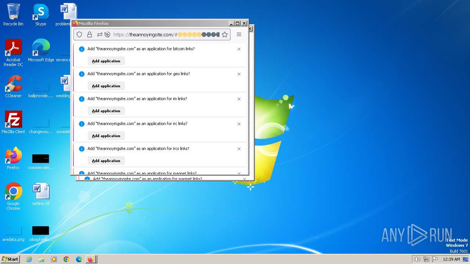Open Windows Explorer folder from taskbar
470x264 pixels.
(x=41, y=259)
